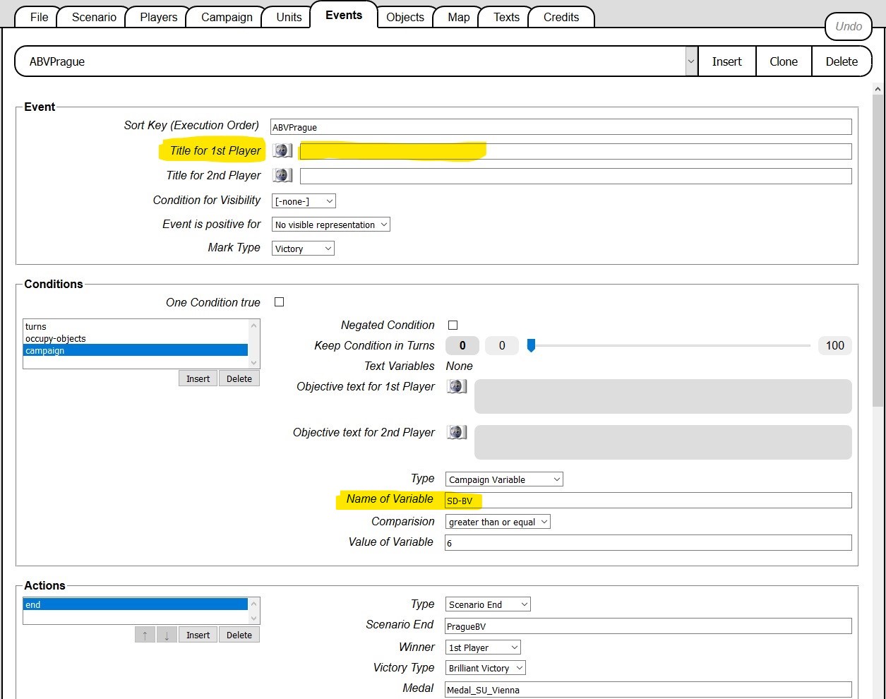Switch to the Texts tab
Image resolution: width=886 pixels, height=699 pixels.
pyautogui.click(x=506, y=17)
